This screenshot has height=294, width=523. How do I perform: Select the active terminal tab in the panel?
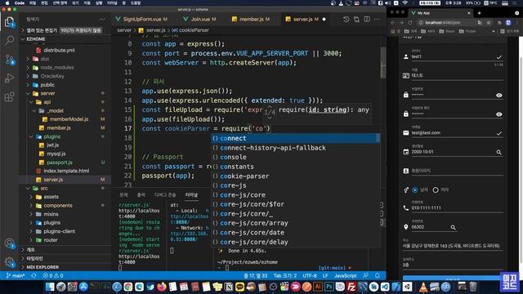191,194
